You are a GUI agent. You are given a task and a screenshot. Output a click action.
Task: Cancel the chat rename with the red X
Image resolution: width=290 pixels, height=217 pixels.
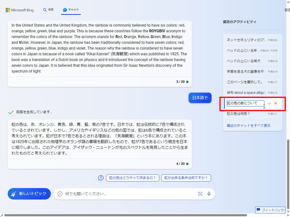pyautogui.click(x=275, y=103)
